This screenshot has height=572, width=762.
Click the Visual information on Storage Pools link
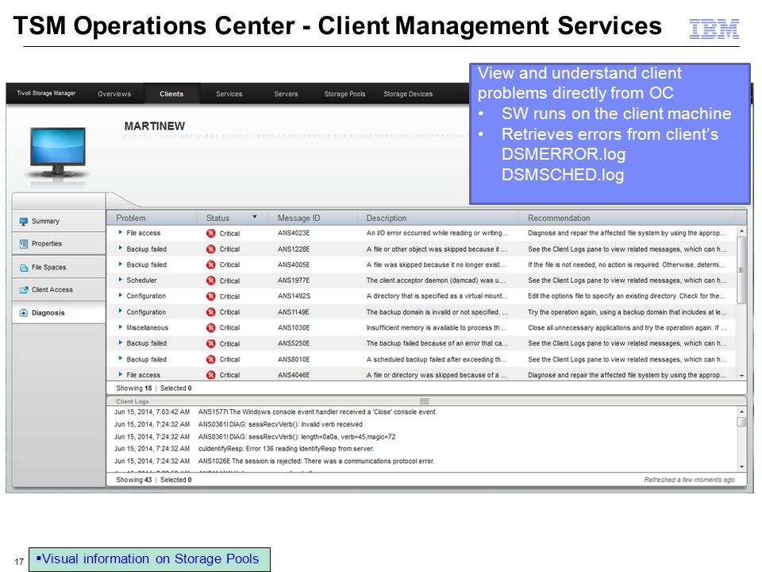149,558
